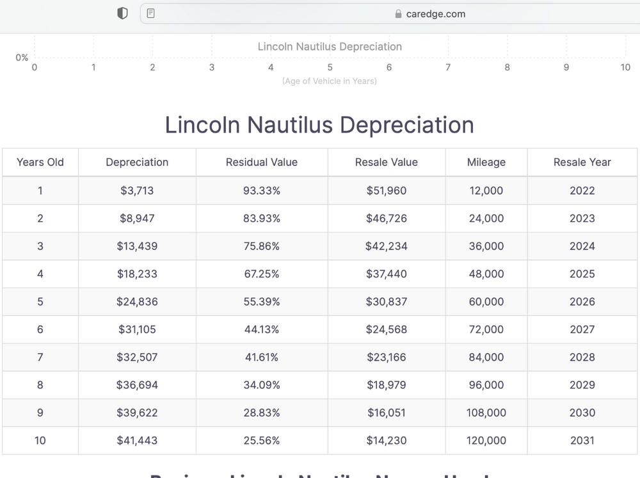Click the lock icon beside caredge.com

[x=398, y=14]
